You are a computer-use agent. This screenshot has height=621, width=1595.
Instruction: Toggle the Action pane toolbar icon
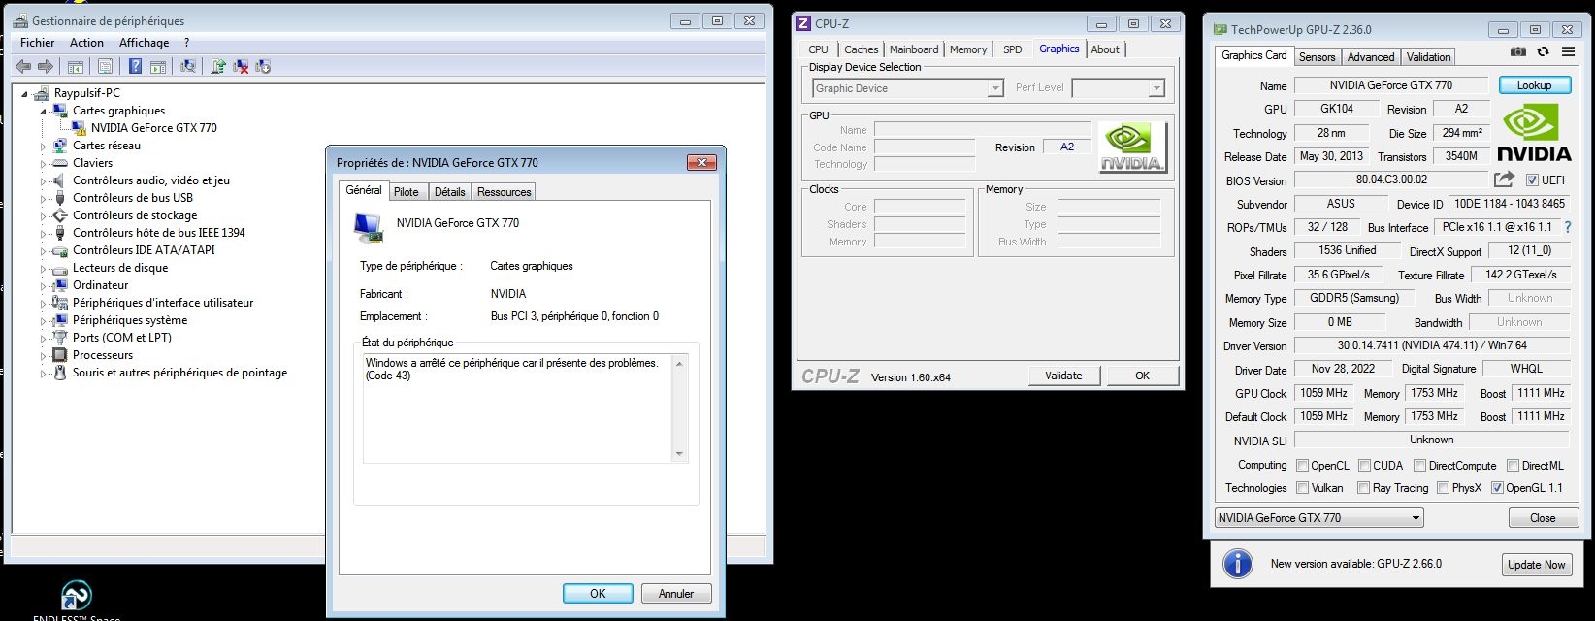pos(157,66)
